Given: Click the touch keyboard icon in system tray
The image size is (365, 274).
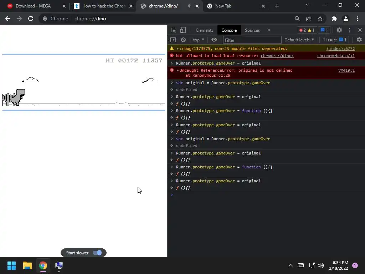Looking at the screenshot, I should [x=301, y=265].
